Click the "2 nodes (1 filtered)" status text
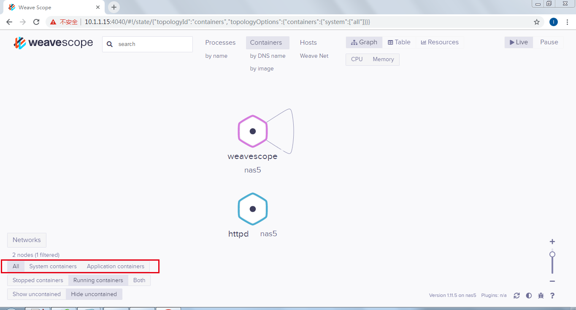Screen dimensions: 576x310 tap(36, 255)
